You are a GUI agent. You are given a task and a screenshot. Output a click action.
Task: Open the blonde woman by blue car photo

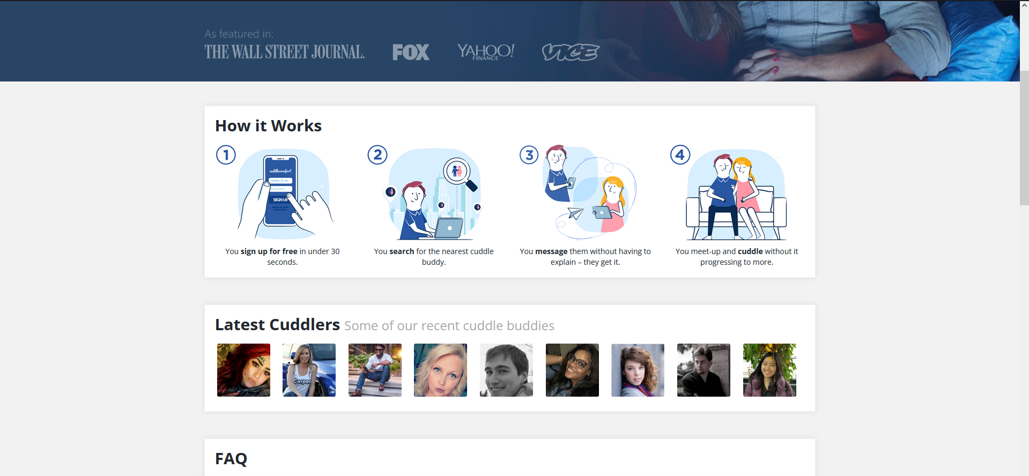pos(309,370)
